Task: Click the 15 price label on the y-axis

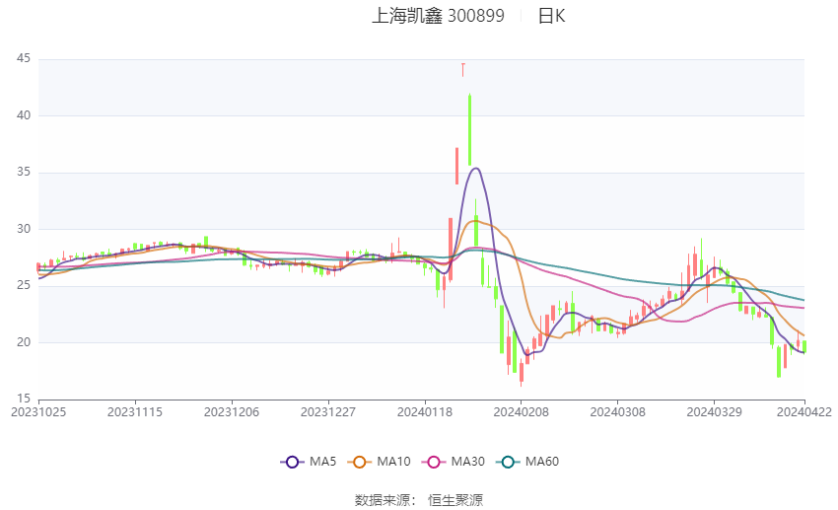Action: coord(24,400)
